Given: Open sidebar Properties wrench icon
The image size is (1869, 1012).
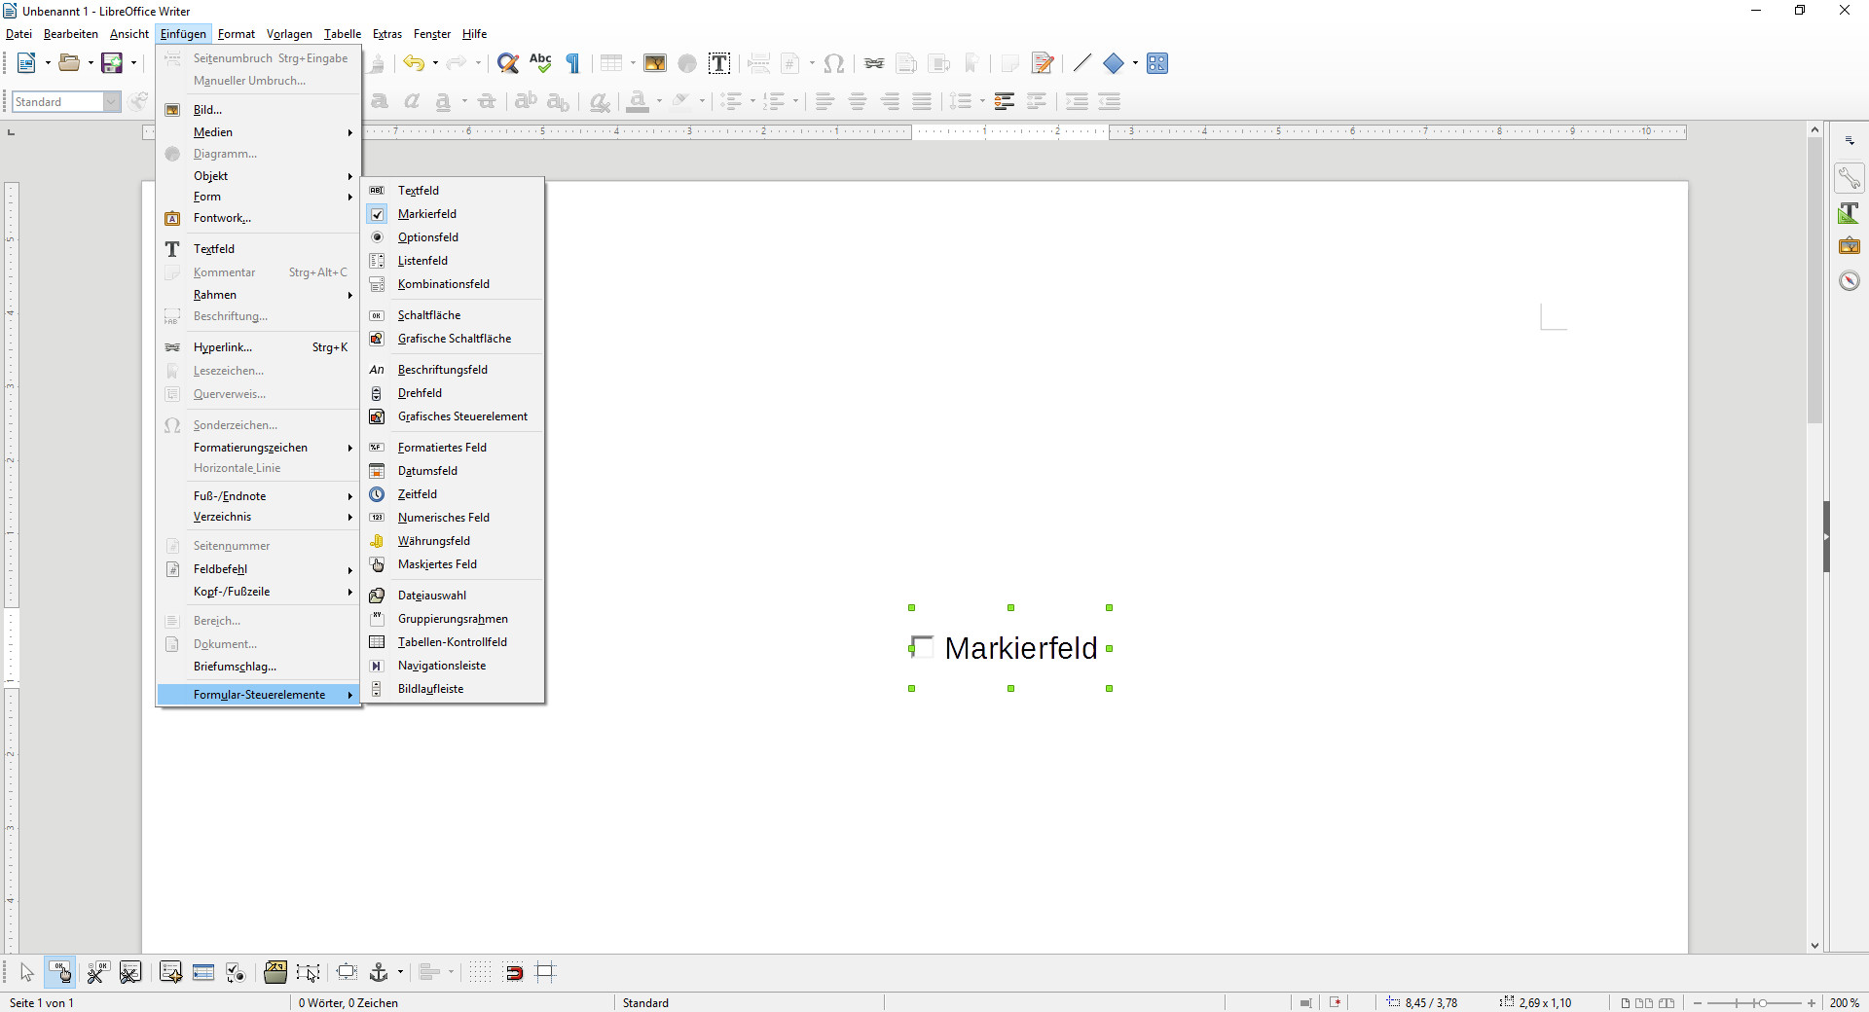Looking at the screenshot, I should pyautogui.click(x=1849, y=178).
